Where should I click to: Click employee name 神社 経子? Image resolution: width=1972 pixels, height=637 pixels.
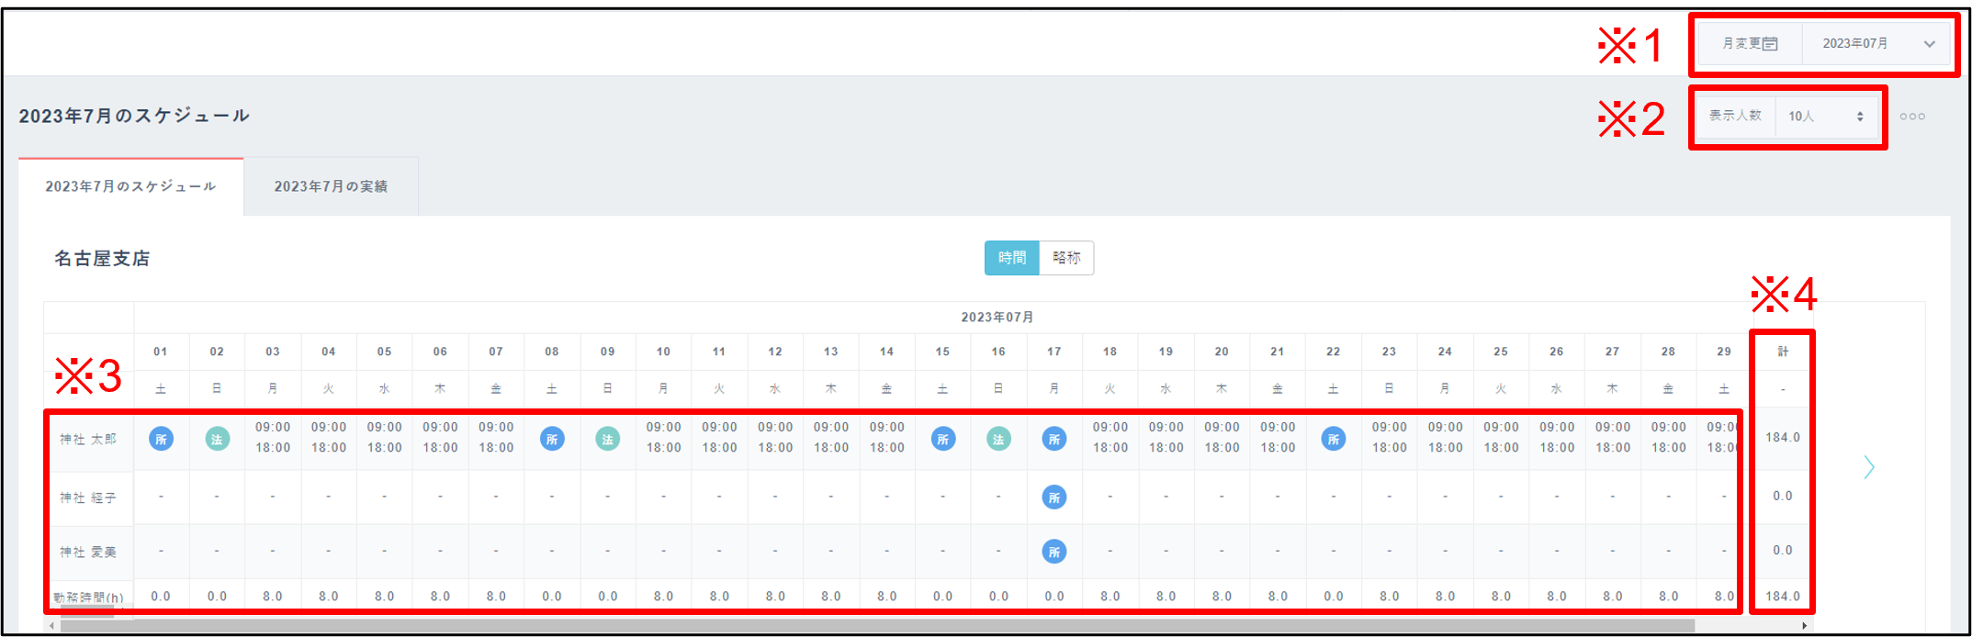coord(88,497)
